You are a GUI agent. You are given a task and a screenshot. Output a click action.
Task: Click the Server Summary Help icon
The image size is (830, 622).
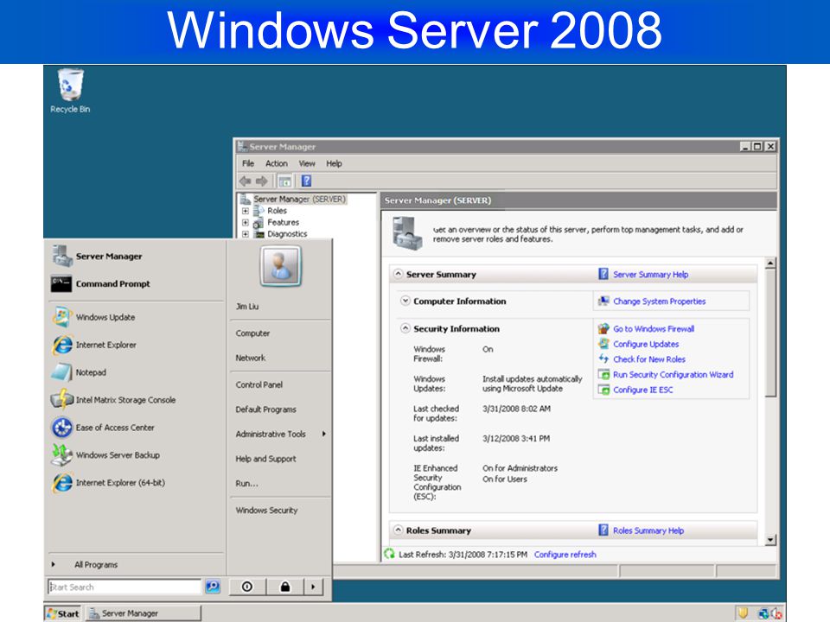coord(603,274)
